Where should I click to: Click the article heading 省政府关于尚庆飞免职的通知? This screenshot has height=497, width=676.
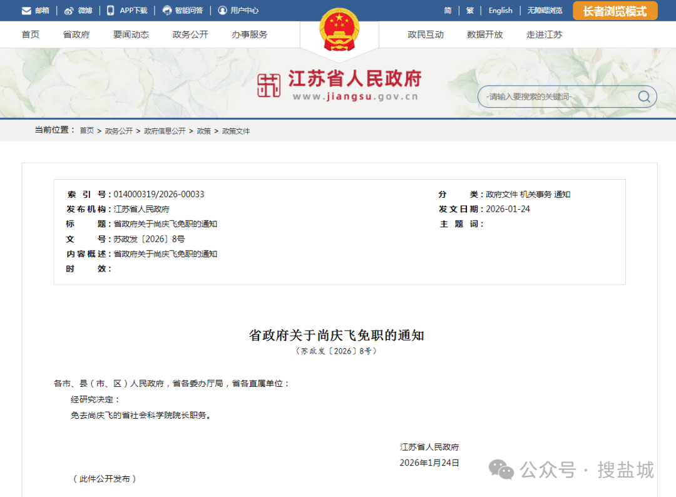337,335
